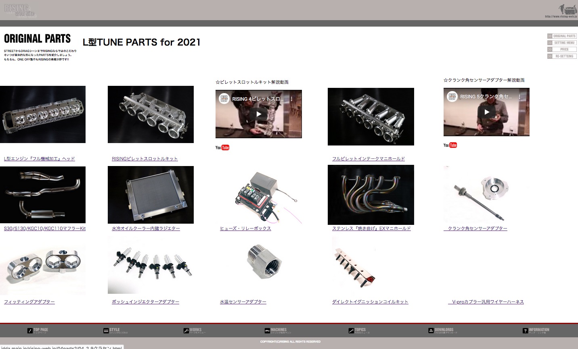
Task: Click the PRICE button in the side menu
Action: click(562, 50)
